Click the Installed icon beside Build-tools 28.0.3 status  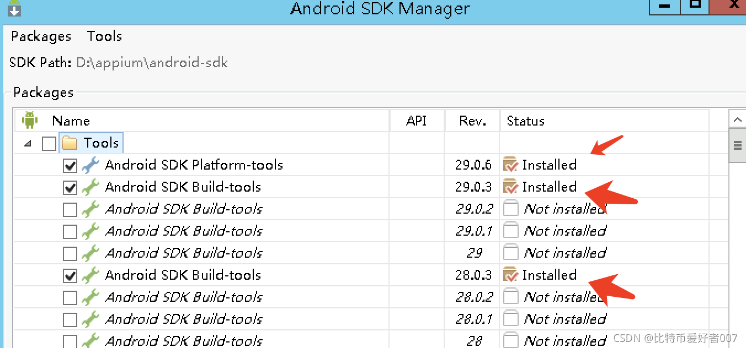(510, 274)
